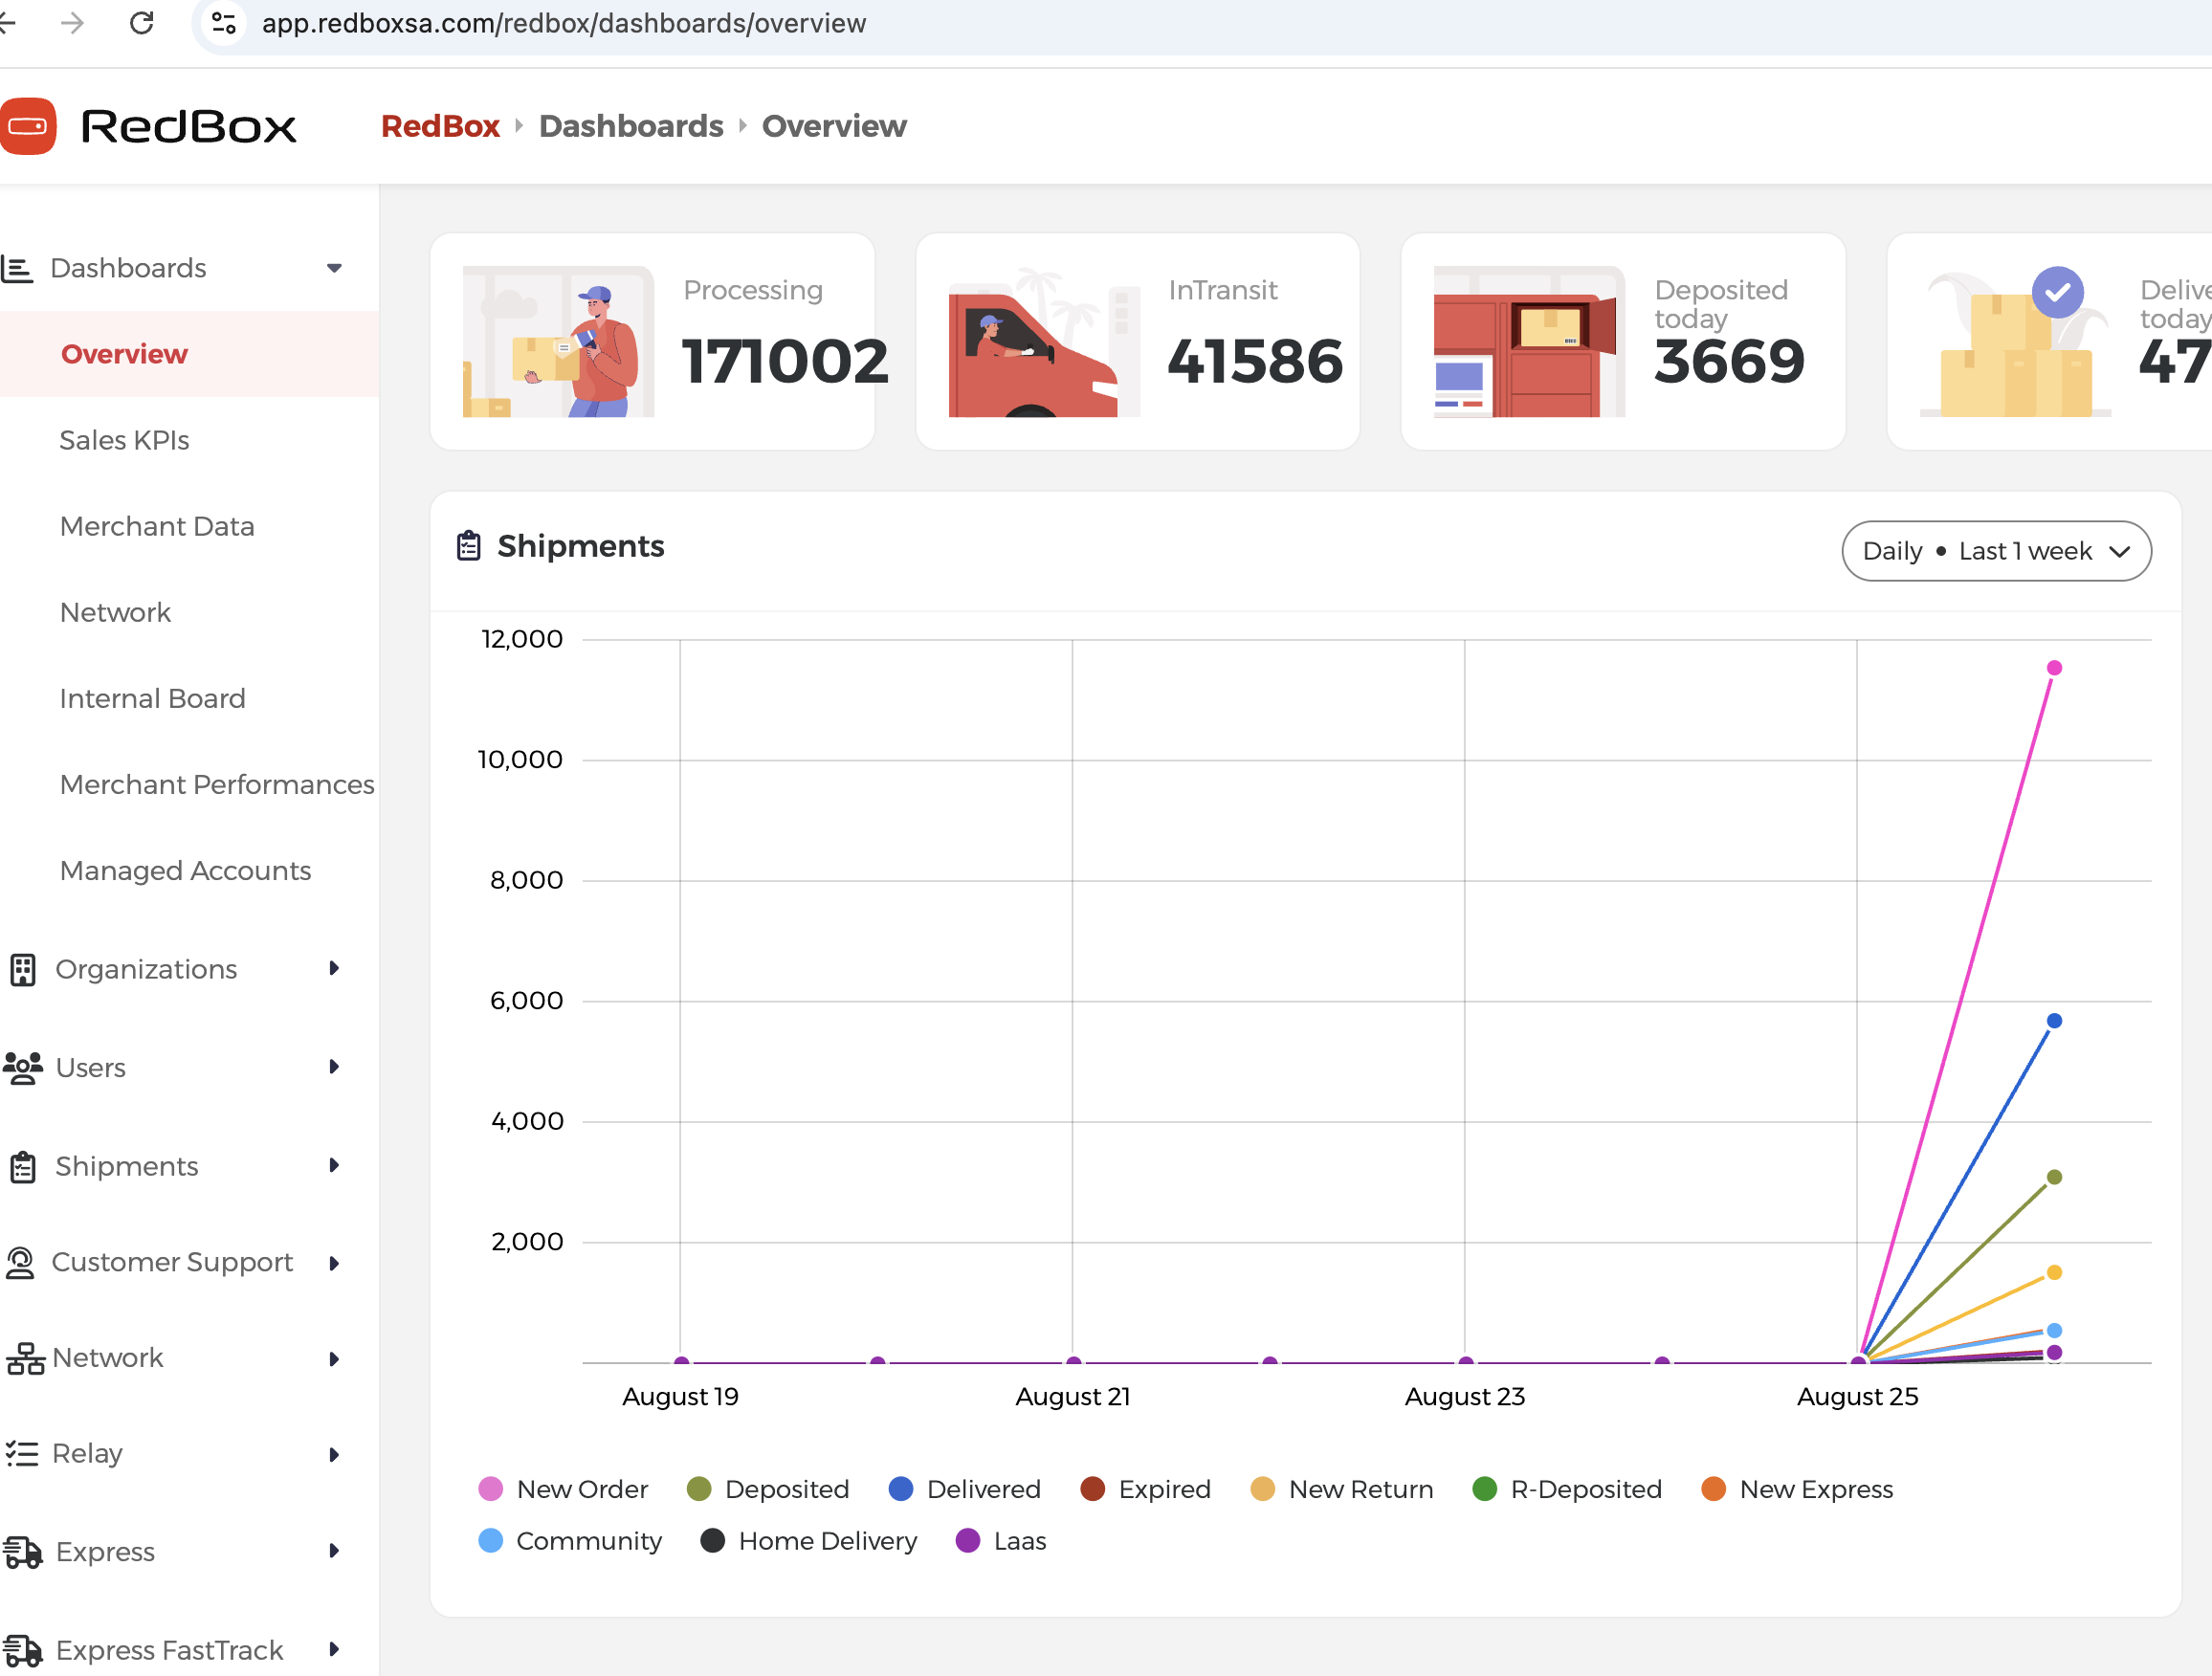This screenshot has height=1676, width=2212.
Task: Expand the Relay menu arrow
Action: pyautogui.click(x=334, y=1454)
